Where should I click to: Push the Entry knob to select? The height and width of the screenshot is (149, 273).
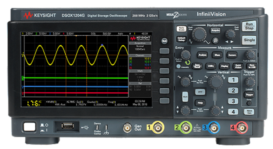tap(185, 55)
